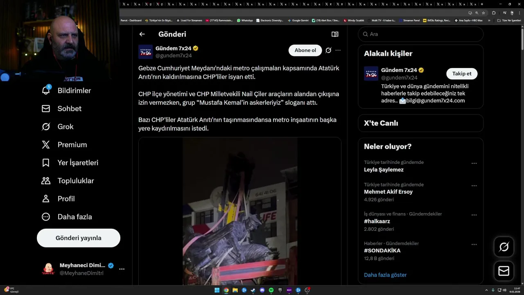Open reader view icon in the Gönderi header
Screen dimensions: 524x295
(x=335, y=34)
